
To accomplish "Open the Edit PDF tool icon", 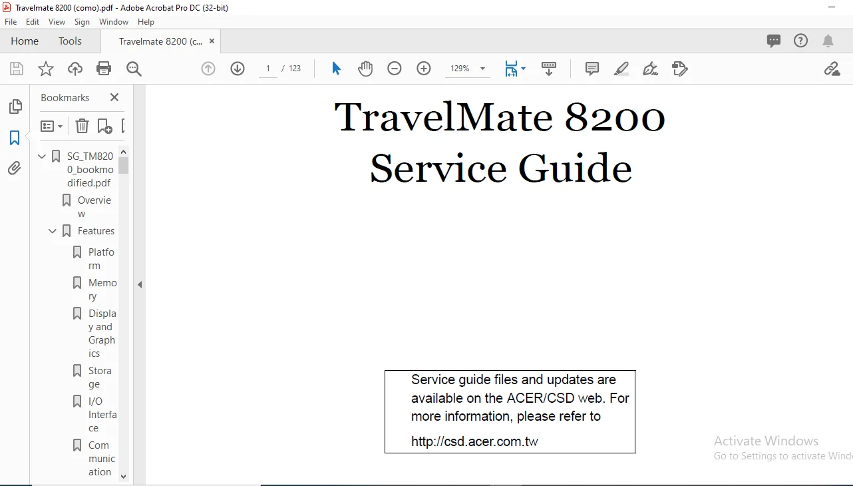I will pyautogui.click(x=679, y=69).
